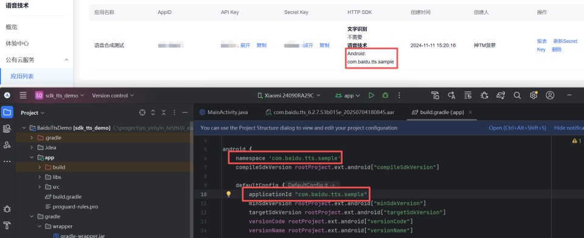Screen dimensions: 584x238
Task: Open the Debug tool window bug icon in sidebar
Action: coord(7,209)
